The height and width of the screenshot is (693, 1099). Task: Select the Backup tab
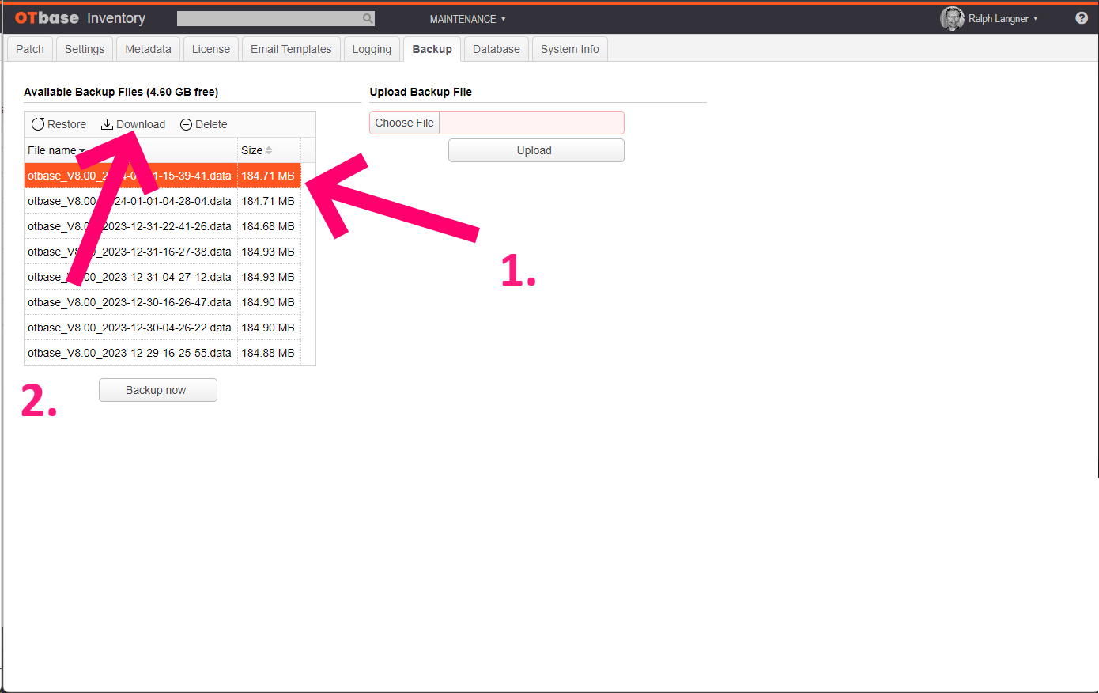click(432, 49)
